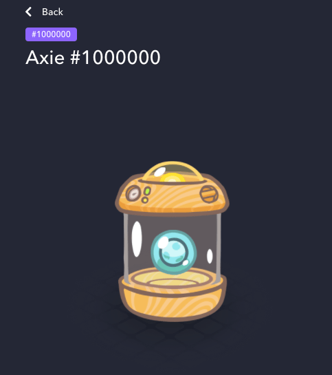Click the yellow pad beneath the egg

click(x=171, y=279)
